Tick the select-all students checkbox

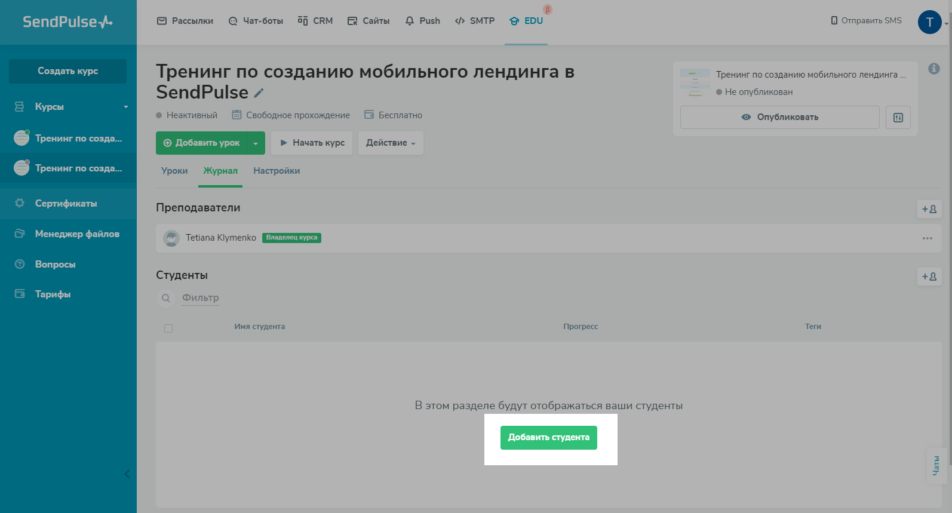click(168, 328)
